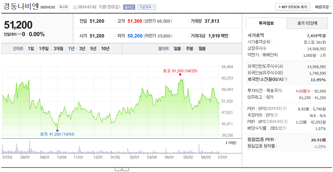Image resolution: width=333 pixels, height=172 pixels.
Task: Open the 빠른주문 dropdown
Action: [323, 7]
